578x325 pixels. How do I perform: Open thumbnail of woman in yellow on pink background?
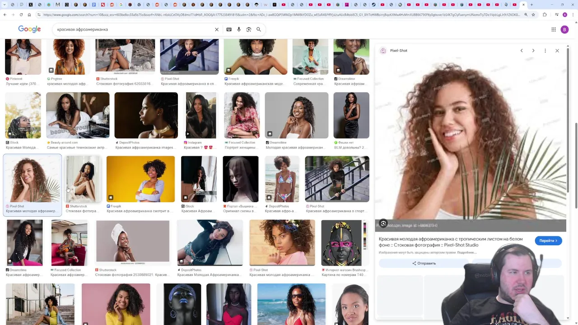pos(116,304)
